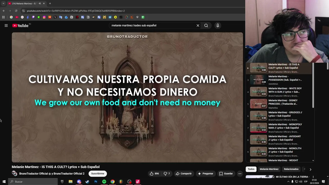Dislike the video with the thumbs-down
The height and width of the screenshot is (185, 329).
pos(167,174)
